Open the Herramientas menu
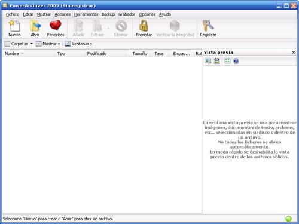 click(86, 14)
